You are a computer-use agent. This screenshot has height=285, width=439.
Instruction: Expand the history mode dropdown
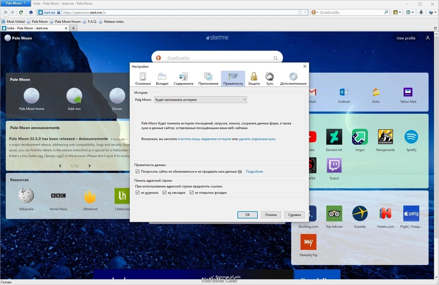200,99
